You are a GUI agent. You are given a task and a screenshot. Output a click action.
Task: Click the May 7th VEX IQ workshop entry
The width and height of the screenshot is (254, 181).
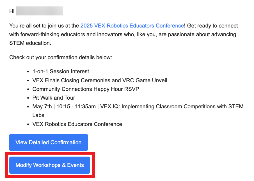(138, 107)
